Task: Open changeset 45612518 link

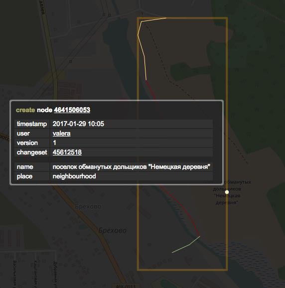Action: (x=67, y=152)
